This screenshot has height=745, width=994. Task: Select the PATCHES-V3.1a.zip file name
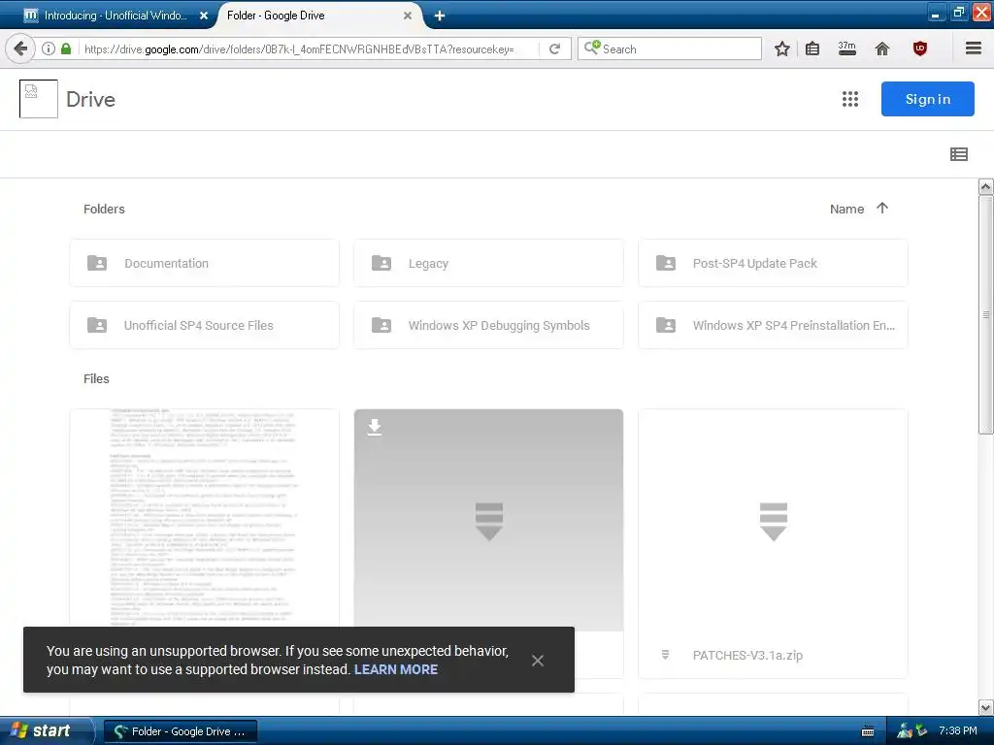747,655
